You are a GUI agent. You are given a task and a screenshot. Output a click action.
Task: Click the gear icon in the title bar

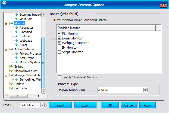point(4,3)
